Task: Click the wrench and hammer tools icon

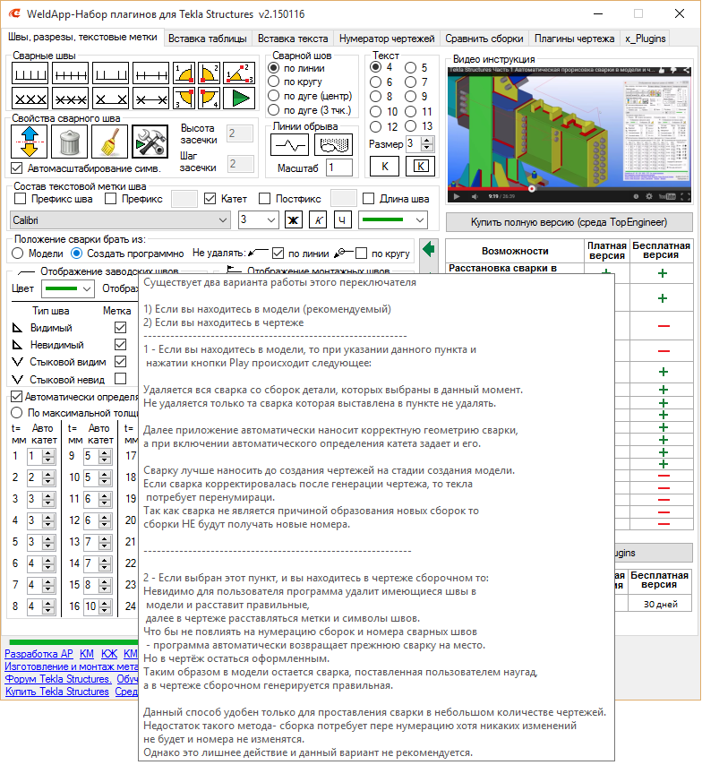Action: (x=150, y=142)
